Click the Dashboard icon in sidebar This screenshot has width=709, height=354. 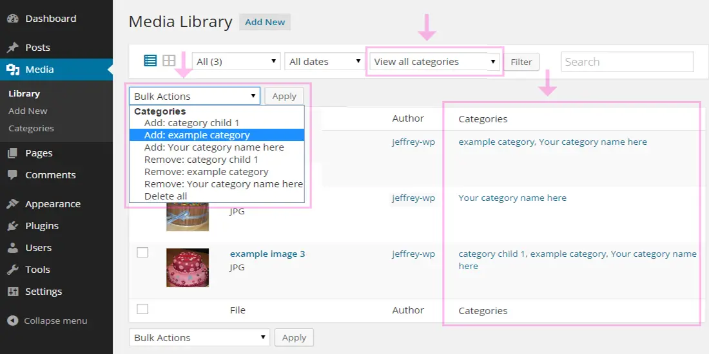(x=13, y=19)
